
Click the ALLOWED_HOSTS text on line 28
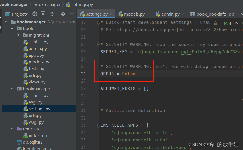[x=118, y=89]
